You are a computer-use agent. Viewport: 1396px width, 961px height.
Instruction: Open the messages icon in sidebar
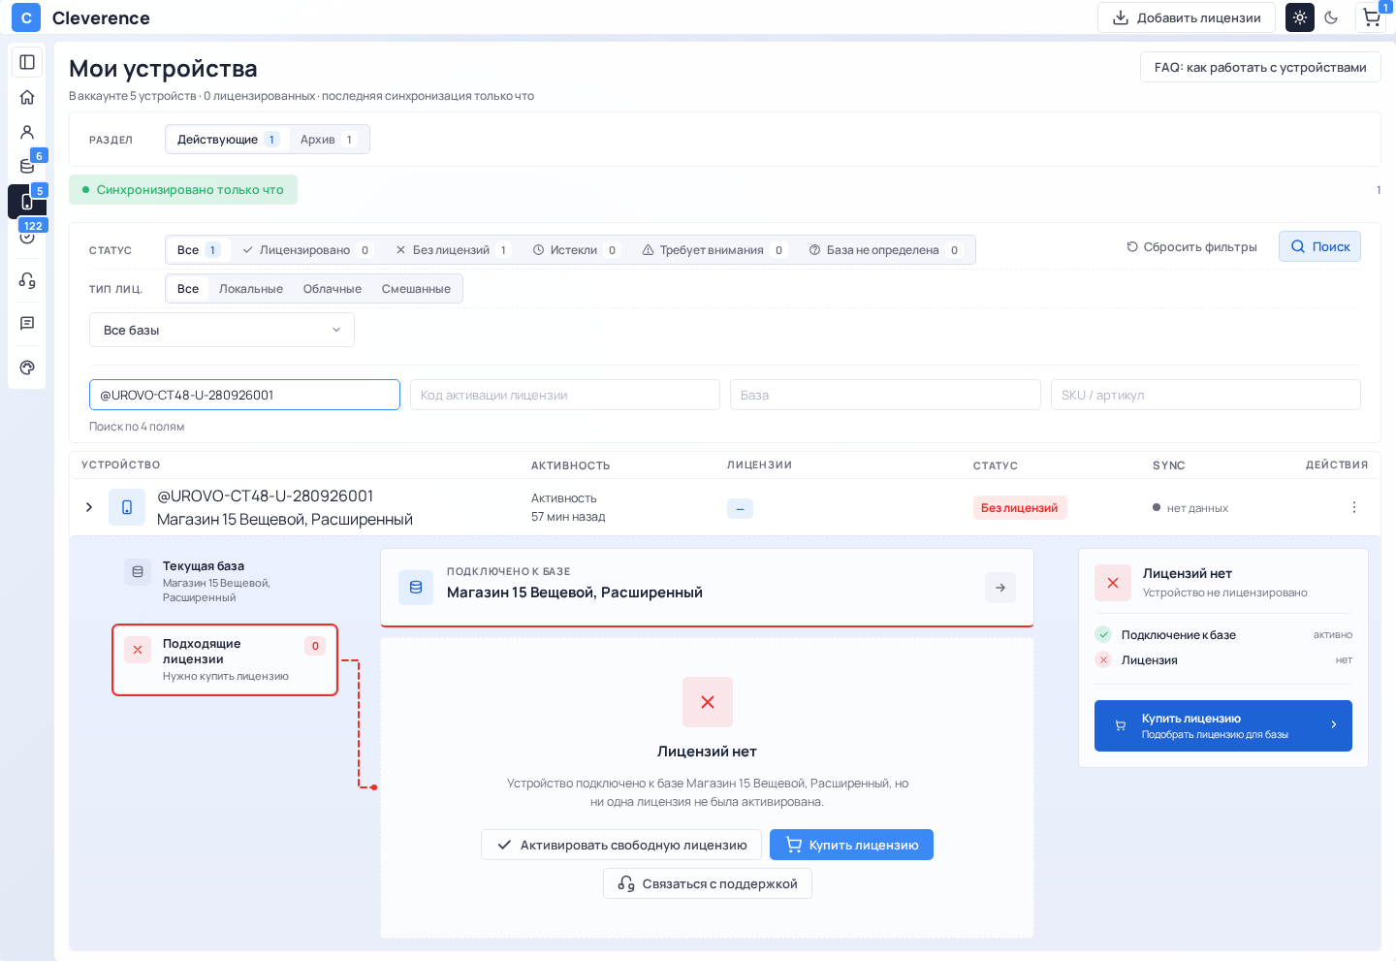27,323
